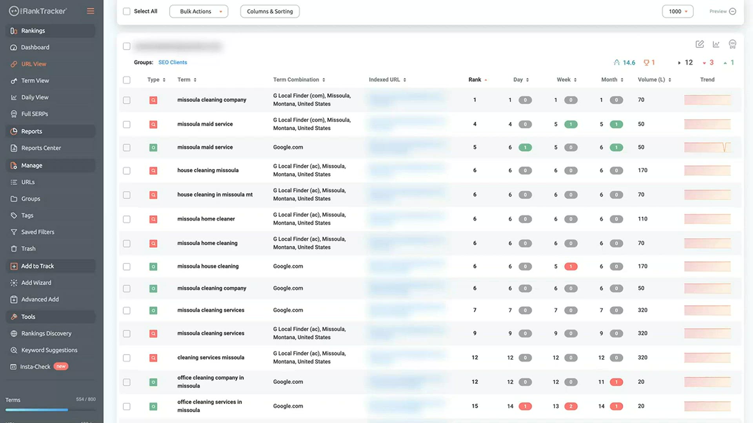Click the Insta-Check icon
The image size is (753, 423).
click(x=13, y=367)
